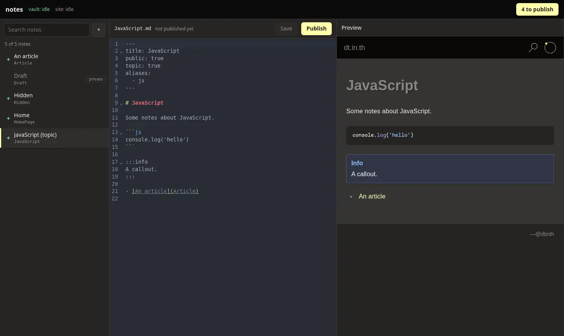Collapse the fold arrow on line 2
The image size is (564, 336).
pyautogui.click(x=121, y=52)
